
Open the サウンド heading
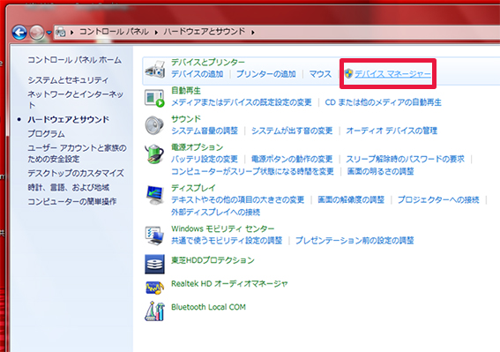186,119
